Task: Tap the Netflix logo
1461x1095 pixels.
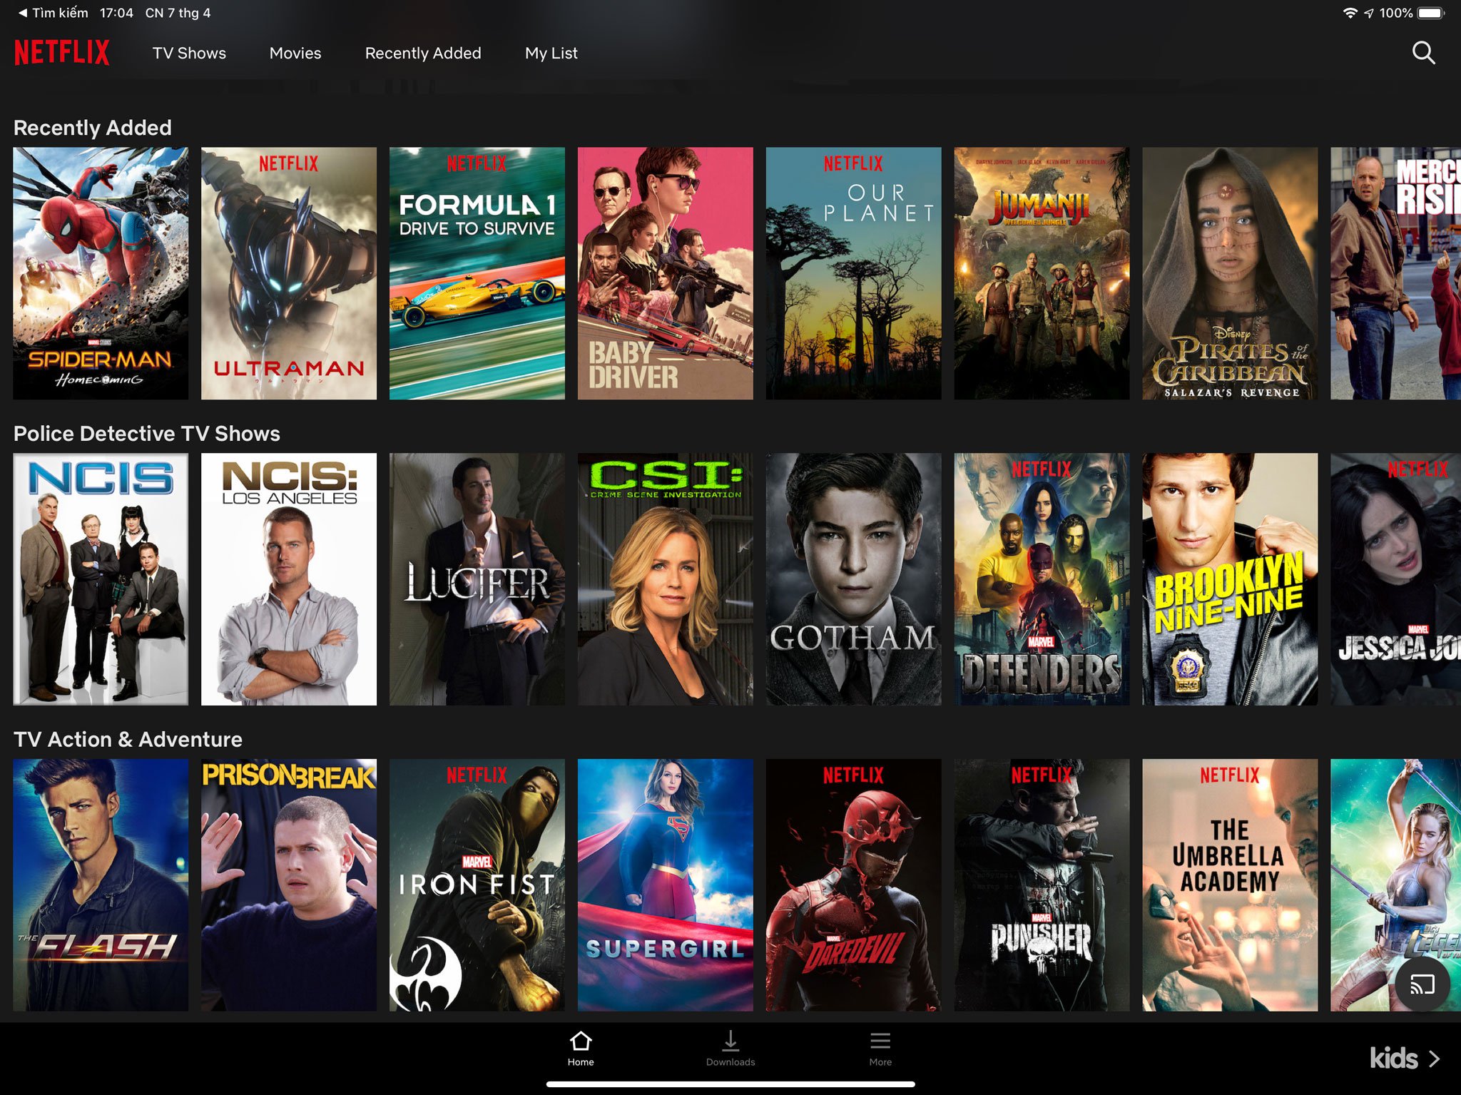Action: pos(62,53)
